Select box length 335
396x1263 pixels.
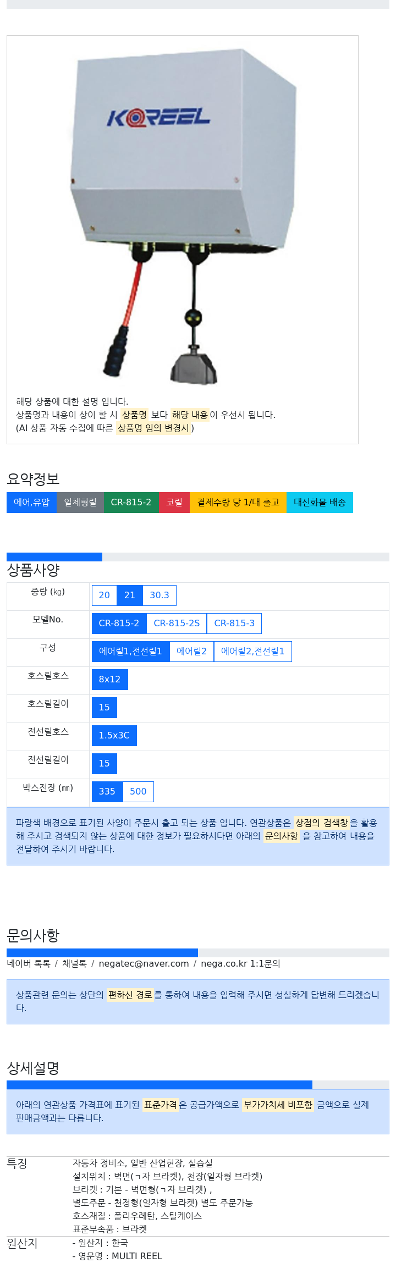point(107,792)
